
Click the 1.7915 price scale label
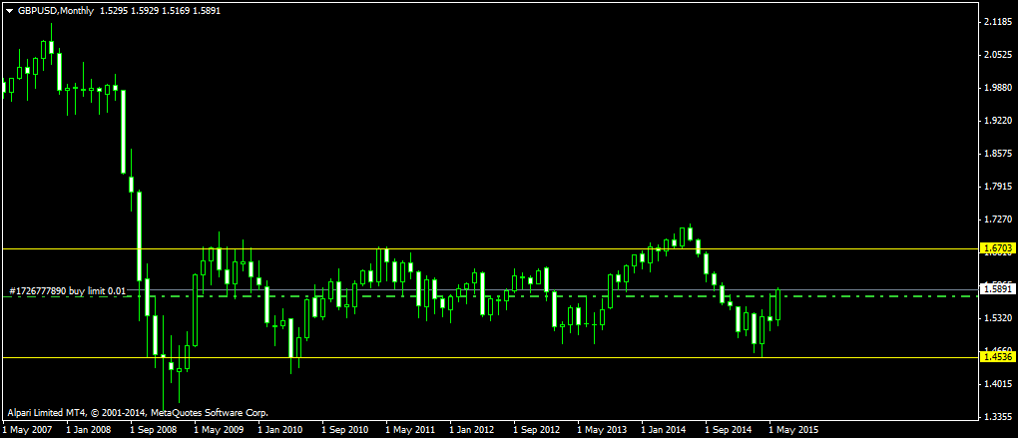(997, 187)
